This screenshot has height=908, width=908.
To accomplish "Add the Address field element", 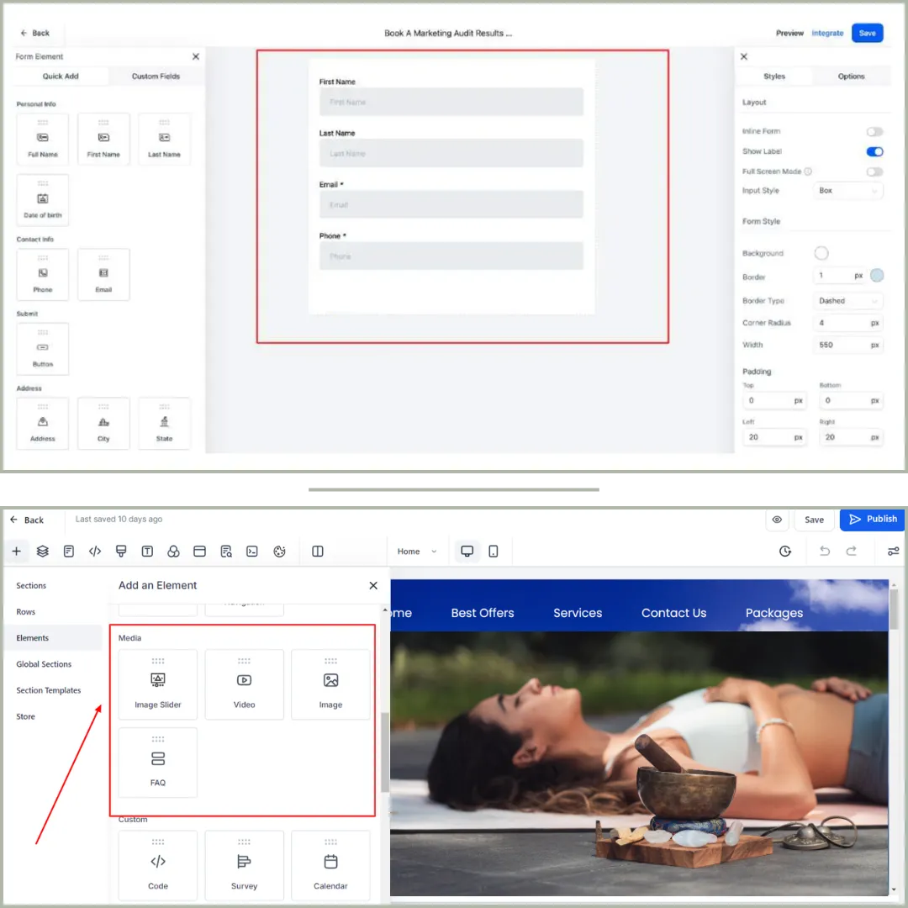I will (43, 424).
